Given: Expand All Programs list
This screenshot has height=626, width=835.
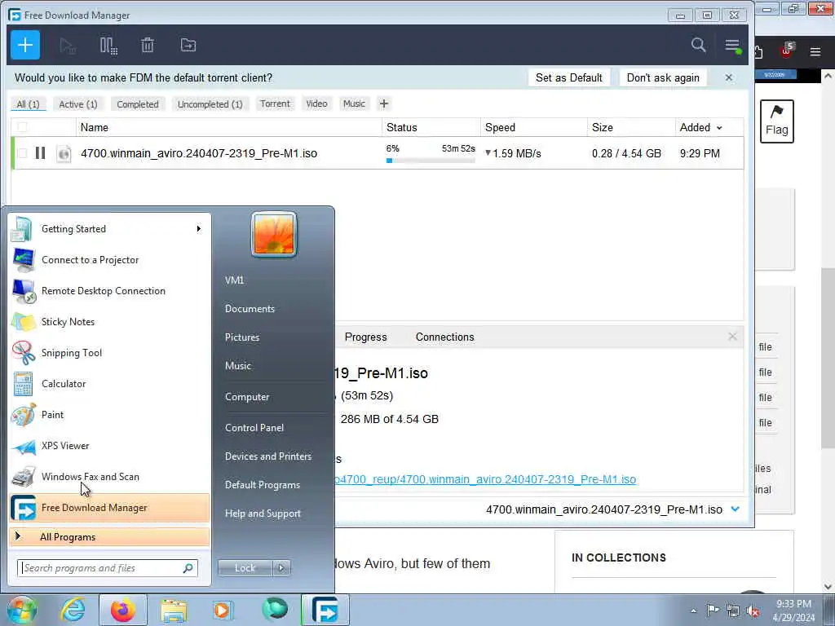Looking at the screenshot, I should pos(110,536).
